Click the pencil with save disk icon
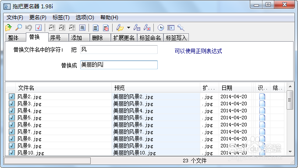This screenshot has width=298, height=168. coord(137,28)
